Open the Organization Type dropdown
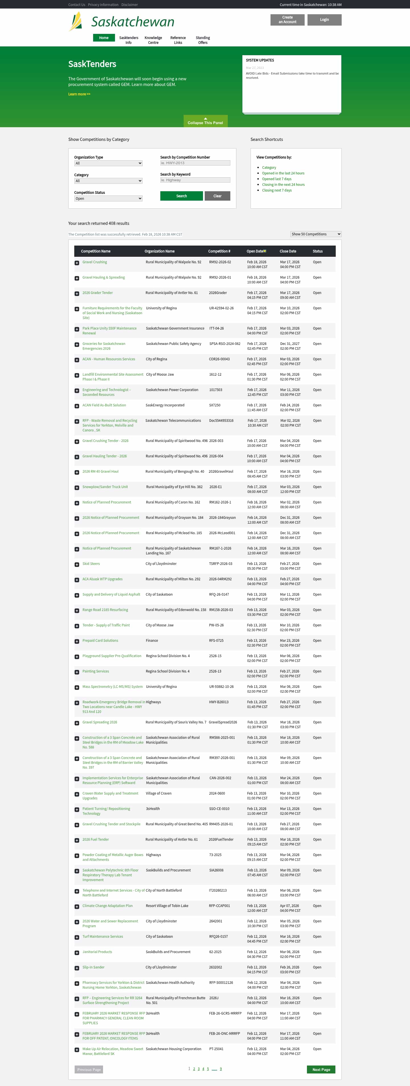Viewport: 410px width, 1086px height. click(108, 163)
